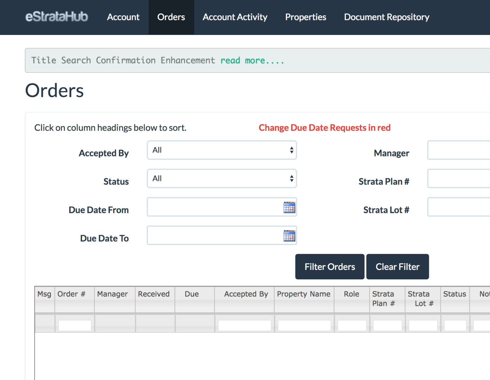The image size is (490, 380).
Task: Click the Order # column search box
Action: 75,325
